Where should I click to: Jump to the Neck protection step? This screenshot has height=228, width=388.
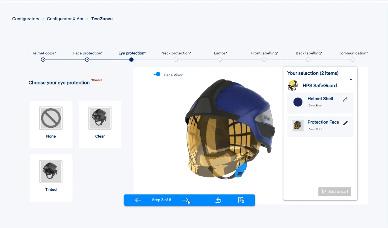[x=176, y=60]
